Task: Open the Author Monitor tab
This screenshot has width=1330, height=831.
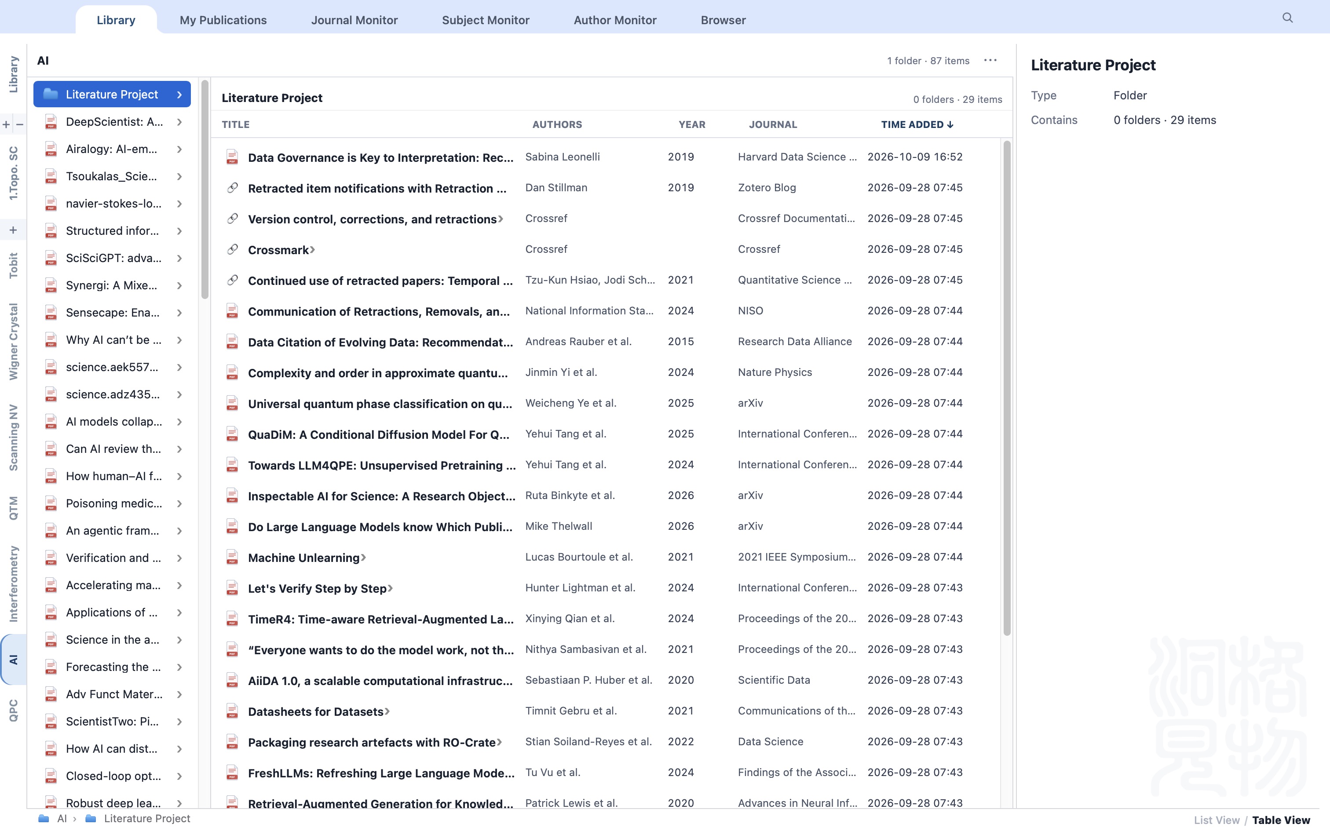Action: [x=615, y=20]
